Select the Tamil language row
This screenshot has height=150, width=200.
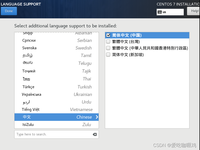(57, 56)
